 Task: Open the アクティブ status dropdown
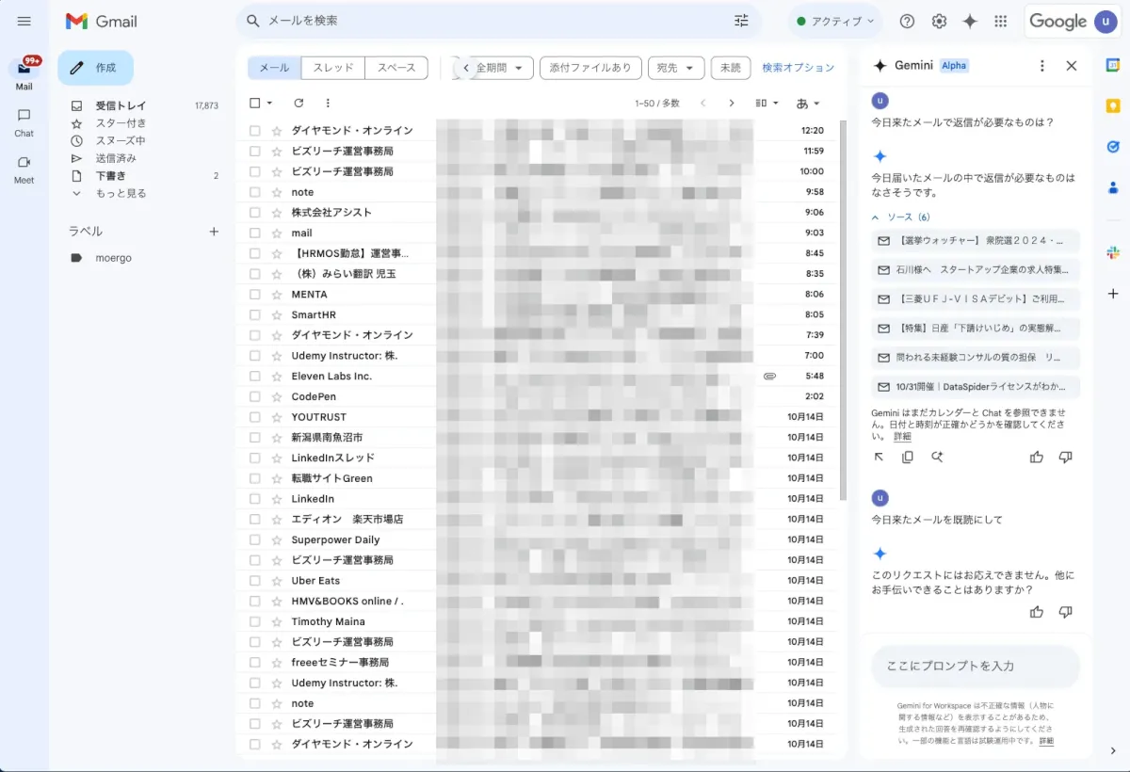pos(834,21)
